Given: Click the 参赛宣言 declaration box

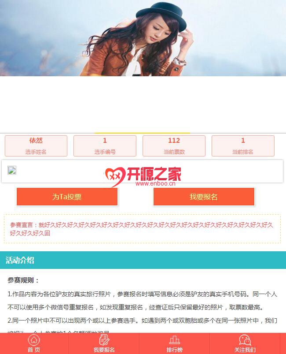Looking at the screenshot, I should click(x=142, y=229).
